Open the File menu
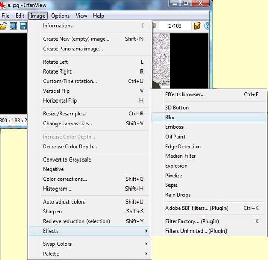This screenshot has width=268, height=260. click(5, 16)
